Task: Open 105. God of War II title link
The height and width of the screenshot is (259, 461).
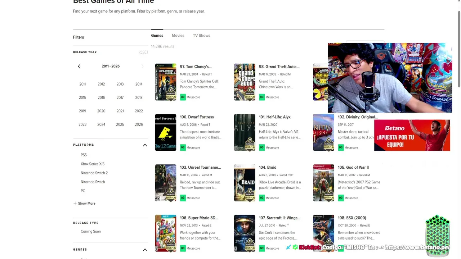Action: [x=353, y=167]
